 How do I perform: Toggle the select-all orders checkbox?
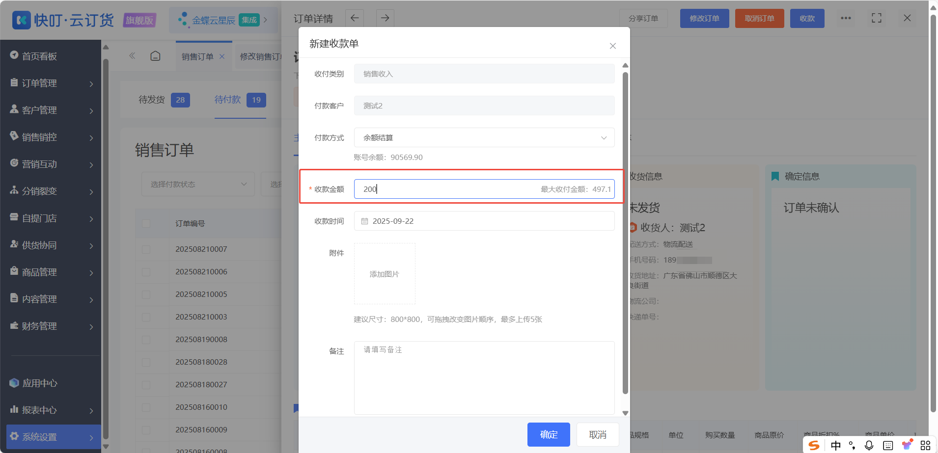click(x=146, y=223)
